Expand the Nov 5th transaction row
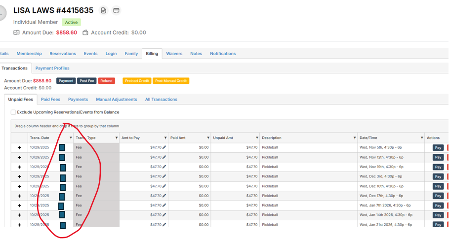This screenshot has width=449, height=240. point(19,147)
